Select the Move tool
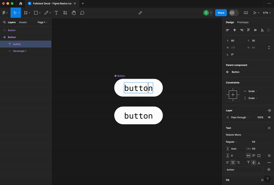 coord(15,13)
